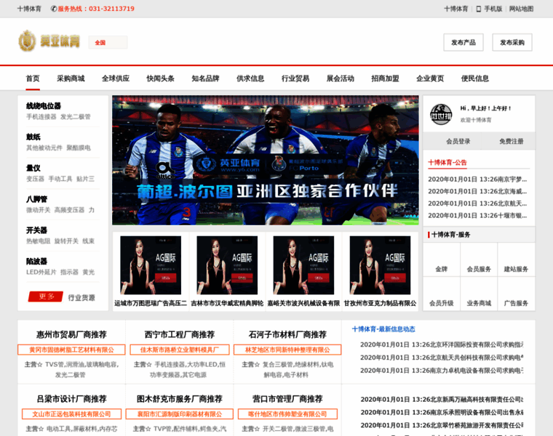Select the 知名品牌 menu item
This screenshot has height=436, width=553.
205,78
